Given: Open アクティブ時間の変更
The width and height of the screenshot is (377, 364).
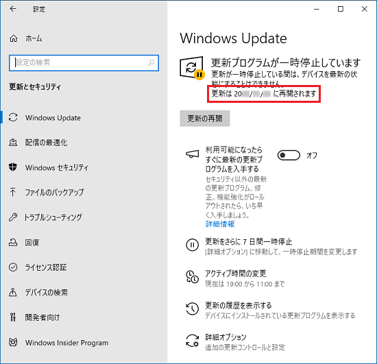Looking at the screenshot, I should click(x=235, y=274).
